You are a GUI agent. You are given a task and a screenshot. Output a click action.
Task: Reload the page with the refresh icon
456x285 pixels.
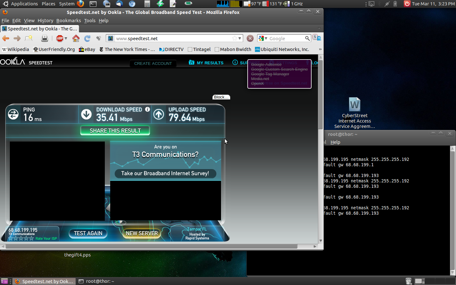click(x=87, y=38)
